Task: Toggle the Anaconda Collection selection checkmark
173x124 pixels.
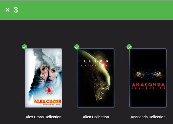Action: click(x=129, y=47)
